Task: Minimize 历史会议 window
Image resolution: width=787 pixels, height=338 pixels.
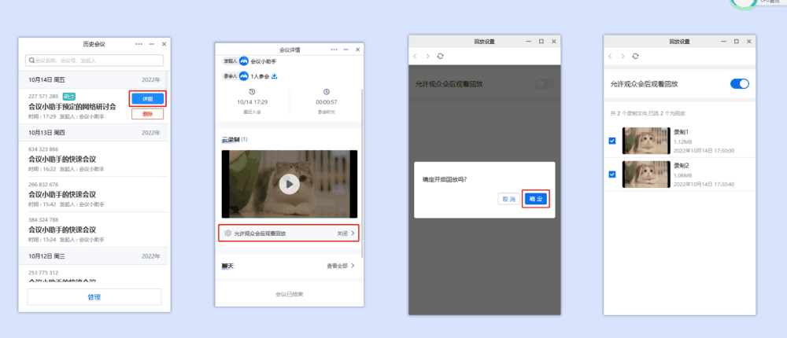Action: (152, 44)
